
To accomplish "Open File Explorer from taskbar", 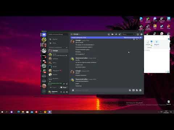I will click(23, 112).
